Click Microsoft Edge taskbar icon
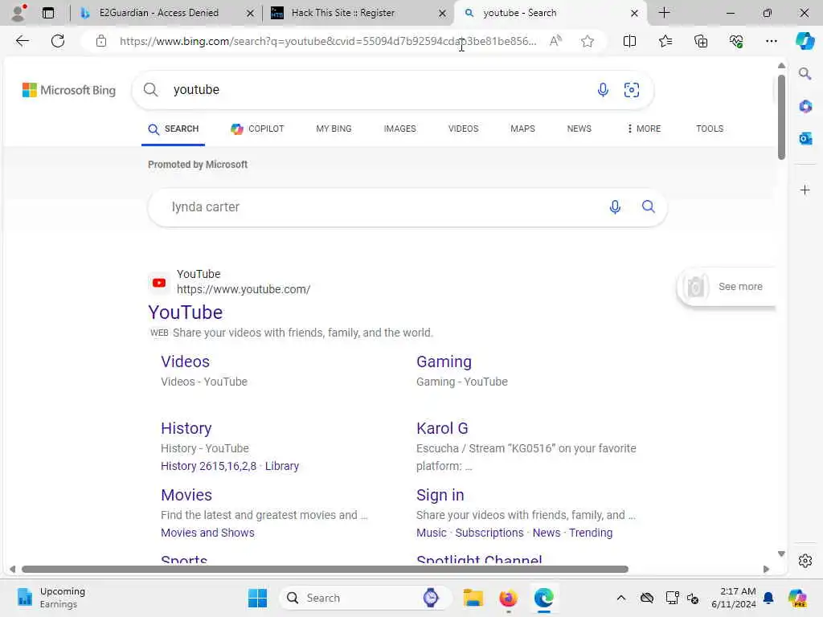The width and height of the screenshot is (823, 617). [544, 598]
